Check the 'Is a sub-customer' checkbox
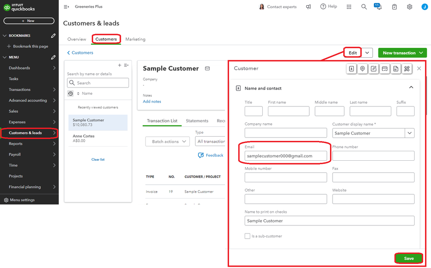 click(247, 236)
